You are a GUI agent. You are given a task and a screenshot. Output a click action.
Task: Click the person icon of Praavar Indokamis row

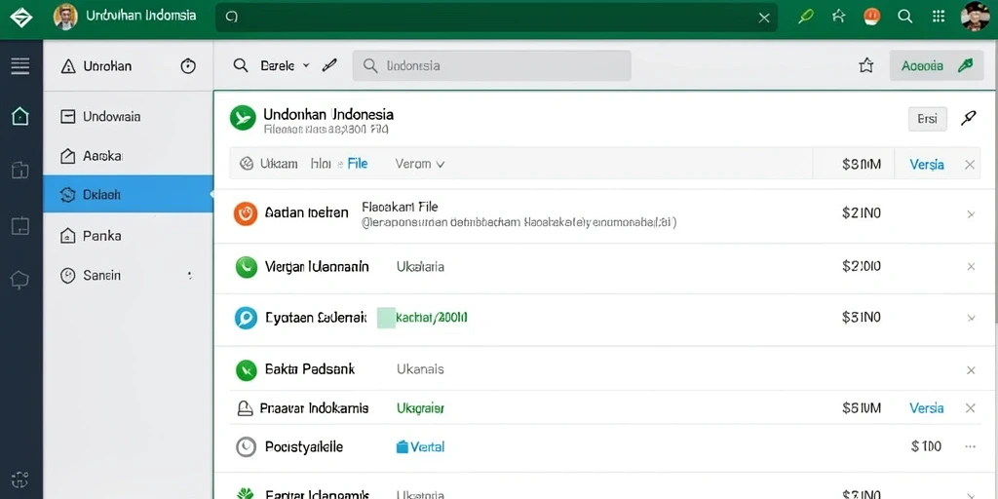coord(245,408)
